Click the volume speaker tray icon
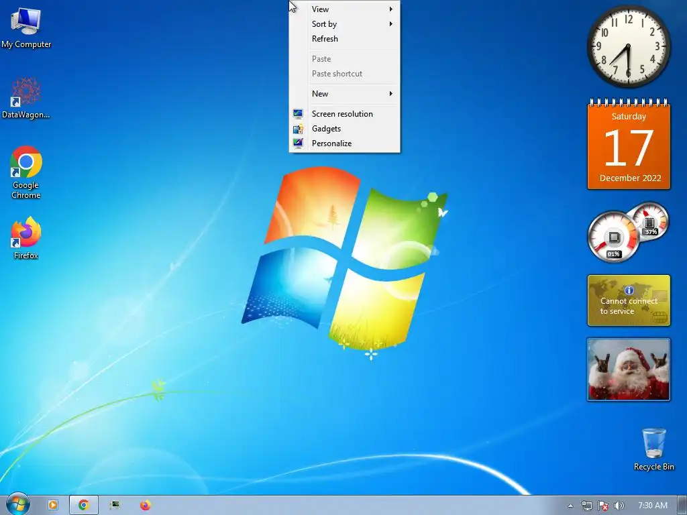This screenshot has height=515, width=687. point(619,506)
